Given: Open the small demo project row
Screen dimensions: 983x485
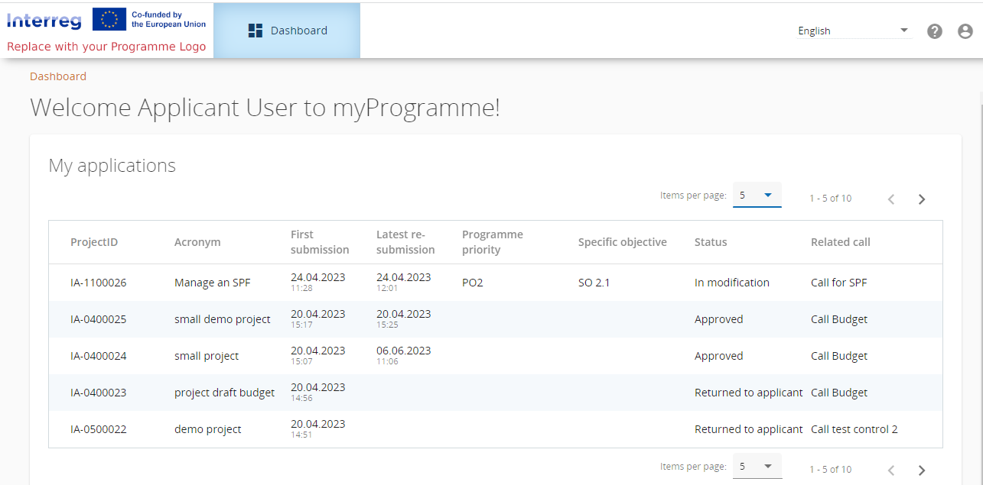Looking at the screenshot, I should [x=222, y=319].
